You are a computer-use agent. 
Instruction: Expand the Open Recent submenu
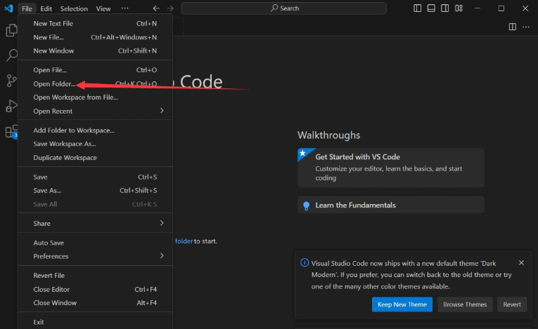(95, 111)
